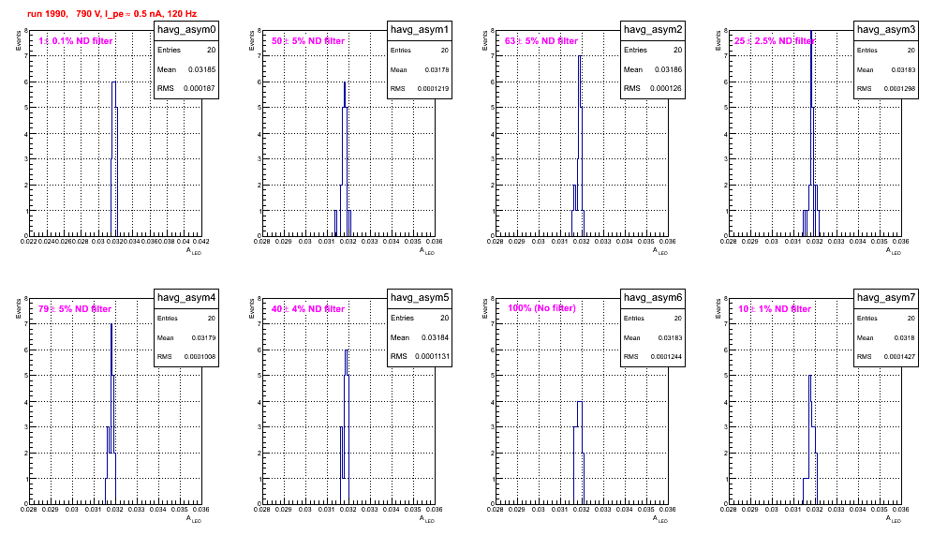The image size is (933, 536).
Task: Click RMS 0.0001427 in havg_asym7 stats
Action: 886,356
